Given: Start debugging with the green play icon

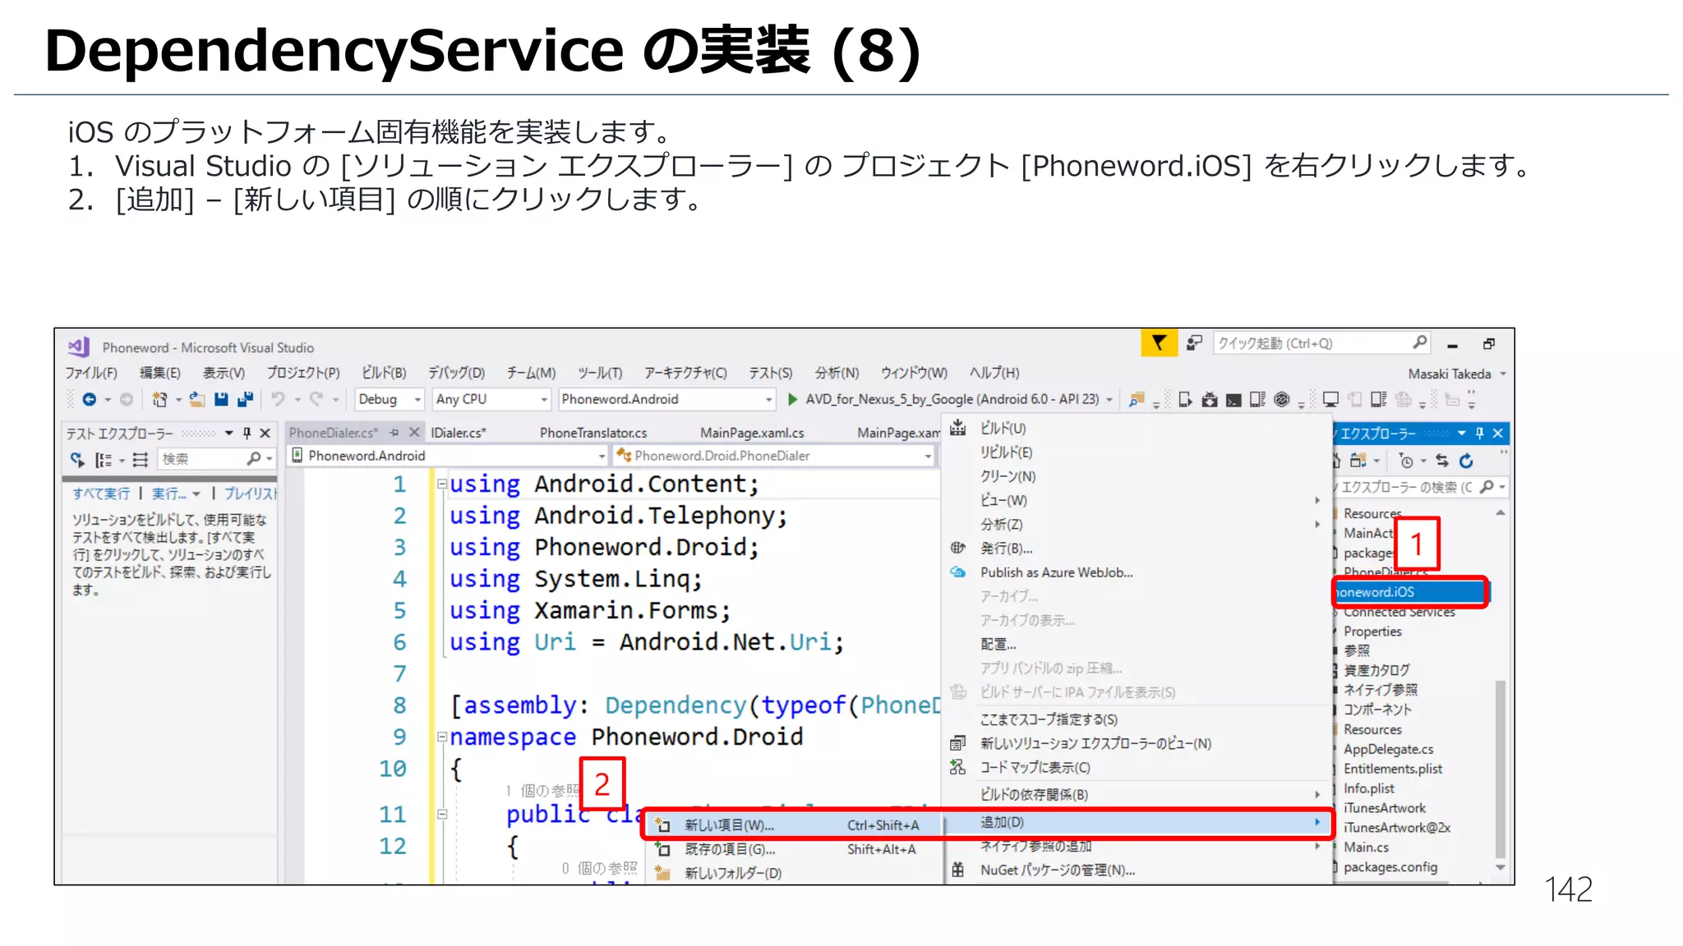Looking at the screenshot, I should (x=792, y=399).
